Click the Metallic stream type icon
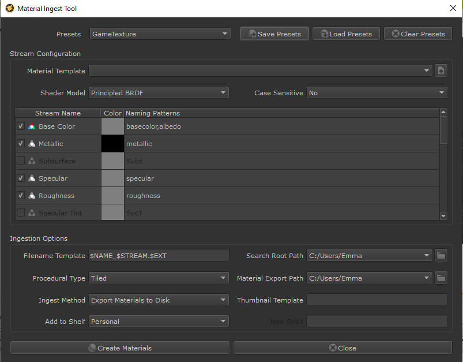 tap(32, 144)
